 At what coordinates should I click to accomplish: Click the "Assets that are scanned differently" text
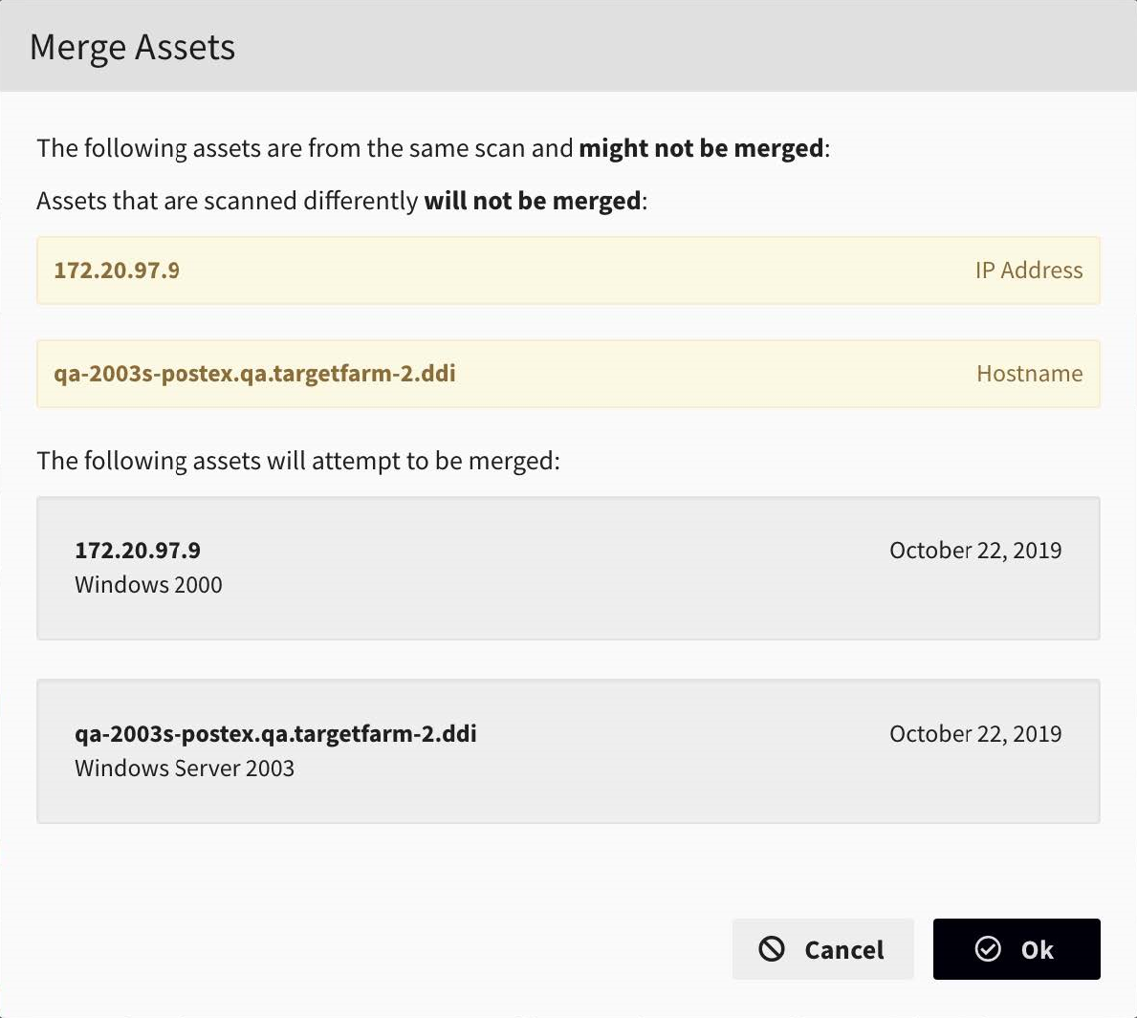(228, 201)
